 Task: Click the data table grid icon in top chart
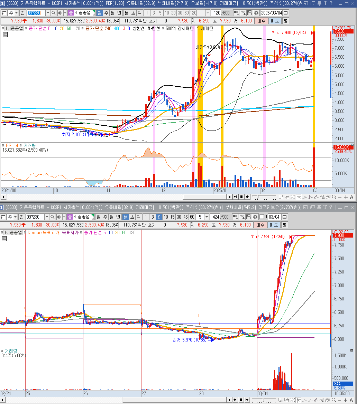click(5, 35)
